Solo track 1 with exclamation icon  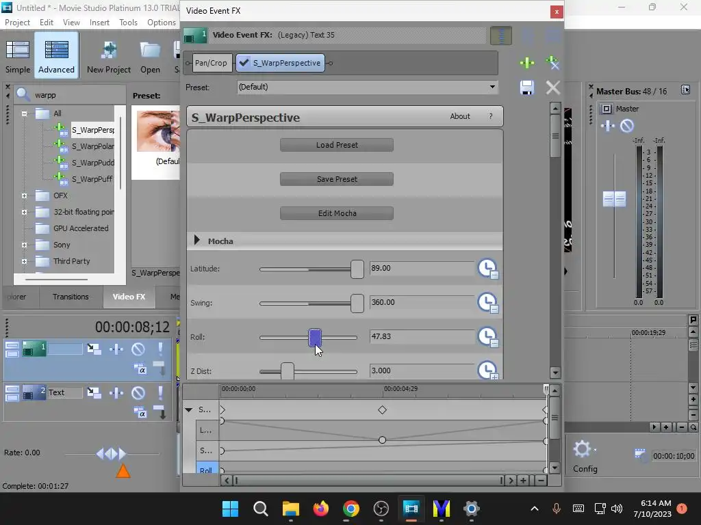point(160,349)
